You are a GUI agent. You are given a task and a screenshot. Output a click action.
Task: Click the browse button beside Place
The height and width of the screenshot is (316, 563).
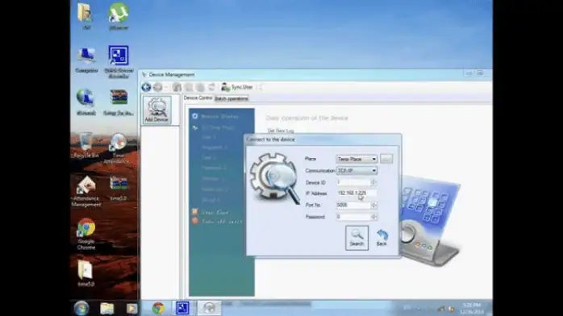point(386,159)
